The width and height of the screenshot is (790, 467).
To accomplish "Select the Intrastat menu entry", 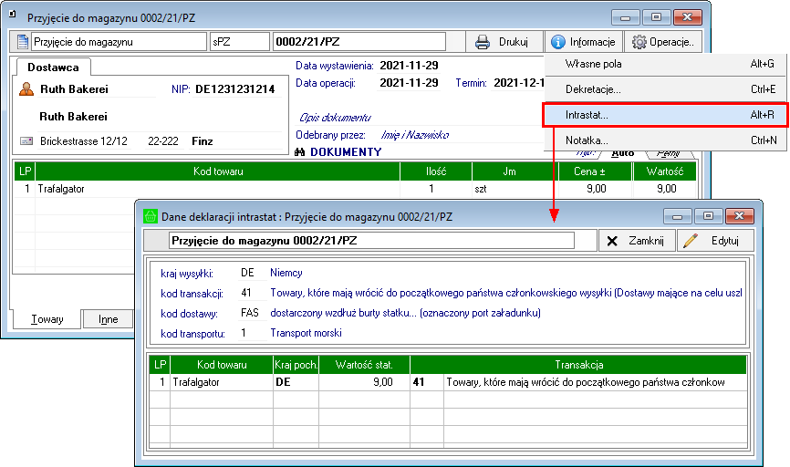I will (x=587, y=116).
